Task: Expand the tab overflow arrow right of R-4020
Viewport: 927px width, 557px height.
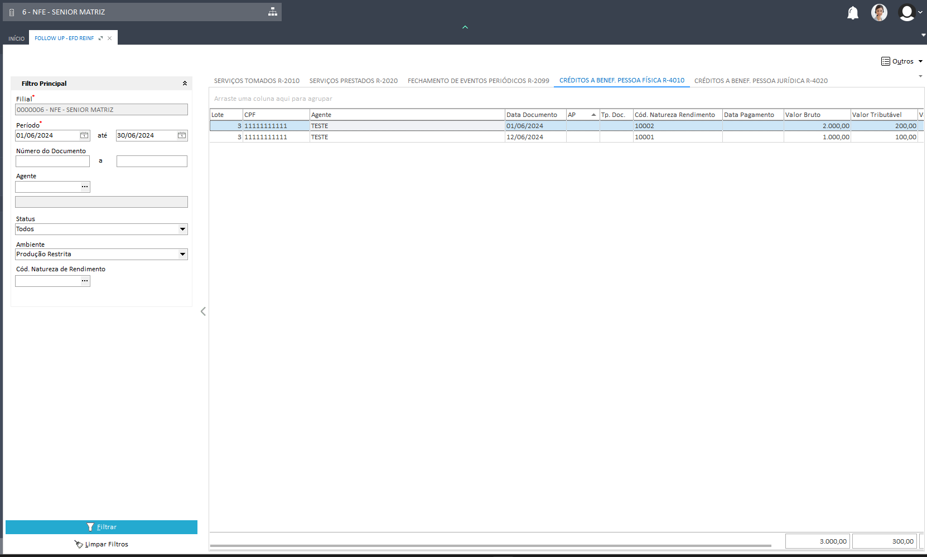Action: click(920, 76)
